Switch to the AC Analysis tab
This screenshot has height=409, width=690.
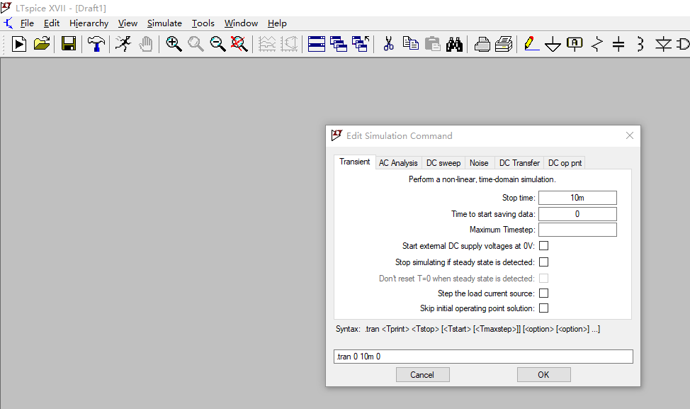[x=398, y=163]
